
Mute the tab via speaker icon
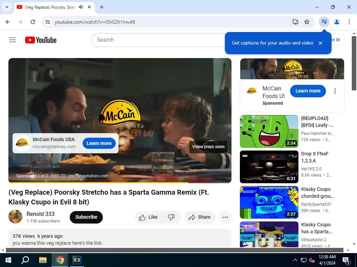81,7
